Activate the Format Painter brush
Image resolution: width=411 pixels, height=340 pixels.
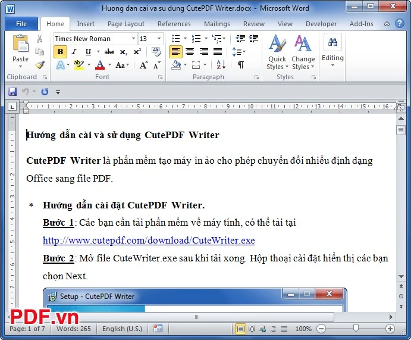40,64
